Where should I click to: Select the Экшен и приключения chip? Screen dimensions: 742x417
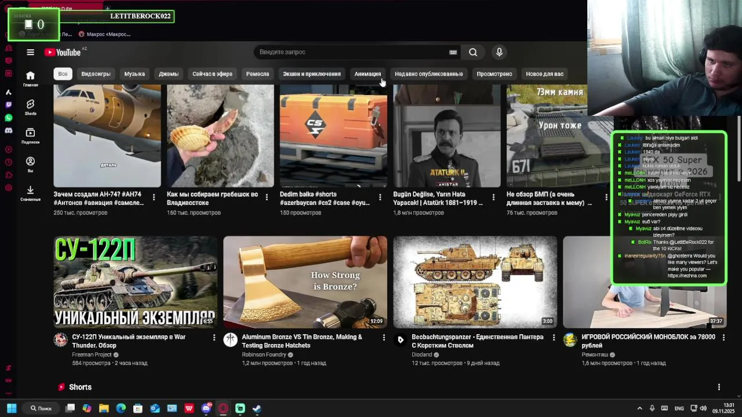(x=312, y=74)
